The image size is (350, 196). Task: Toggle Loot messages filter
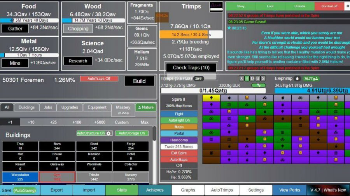(x=270, y=6)
